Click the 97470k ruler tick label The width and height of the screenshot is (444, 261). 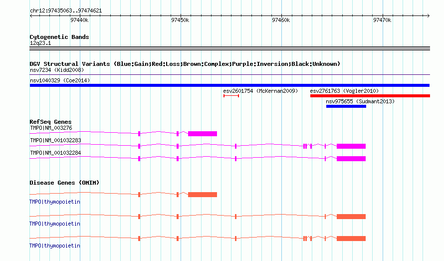click(x=382, y=20)
